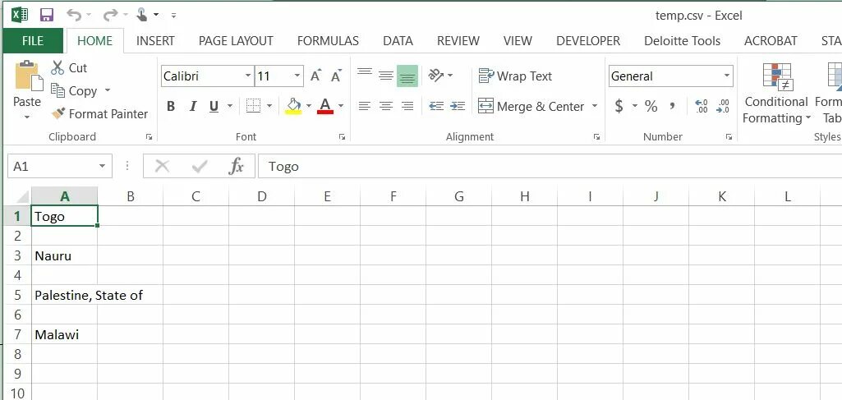
Task: Select cell A5 containing Palestine, State of
Action: coord(64,295)
